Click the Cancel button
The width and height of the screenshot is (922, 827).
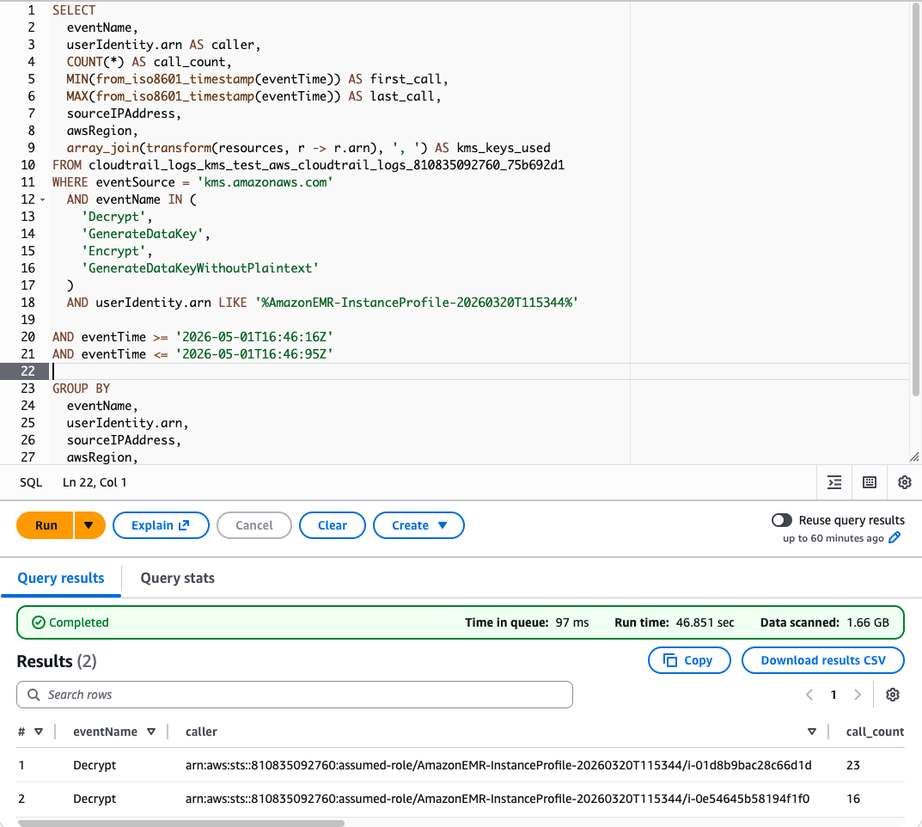[254, 525]
